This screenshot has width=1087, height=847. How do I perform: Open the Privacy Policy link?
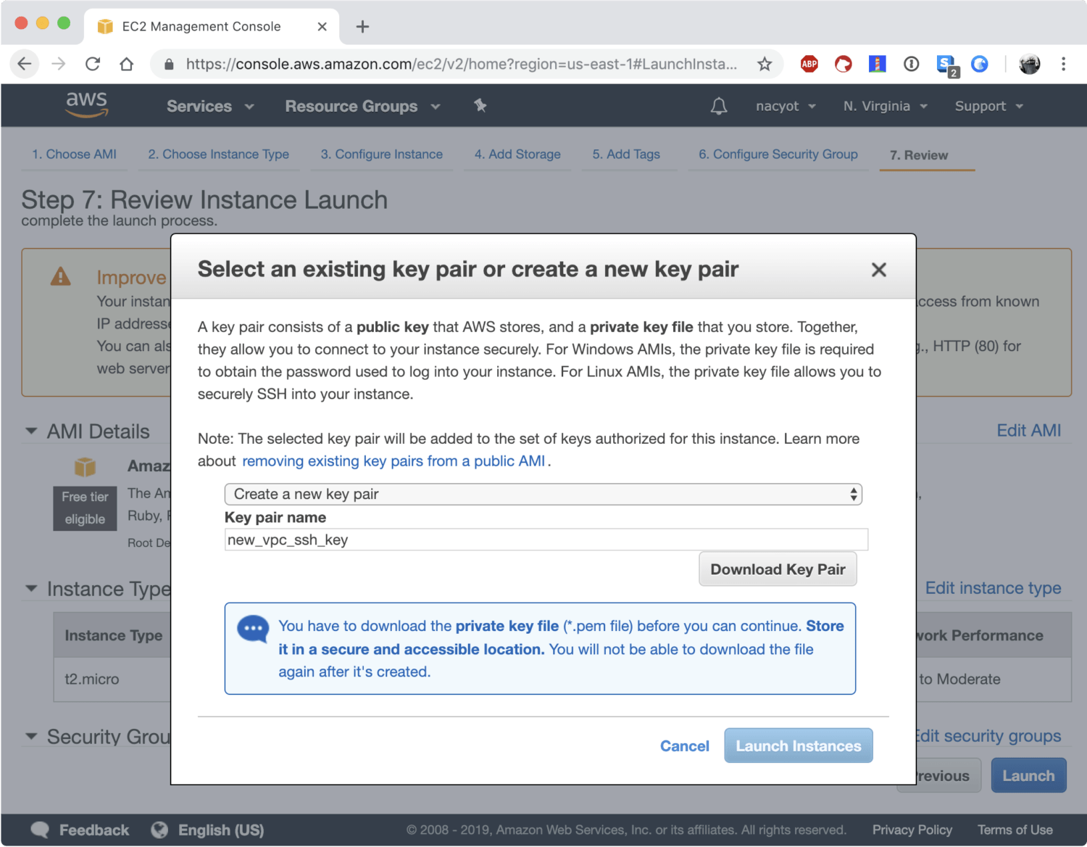(912, 830)
